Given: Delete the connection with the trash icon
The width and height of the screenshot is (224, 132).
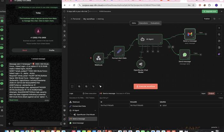Looking at the screenshot, I should pyautogui.click(x=173, y=47).
